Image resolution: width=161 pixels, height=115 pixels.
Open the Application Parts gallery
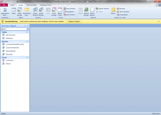5,12
